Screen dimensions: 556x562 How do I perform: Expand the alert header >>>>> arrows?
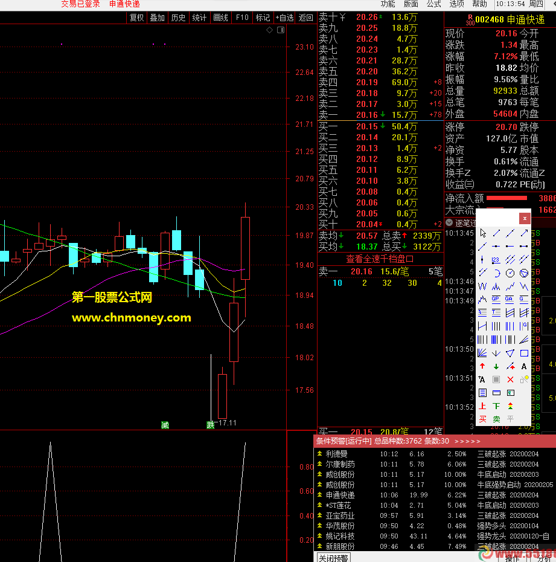point(467,441)
